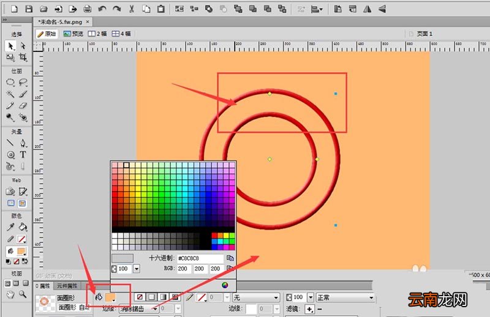Remove filter with minus button
The width and height of the screenshot is (490, 317).
tap(320, 309)
